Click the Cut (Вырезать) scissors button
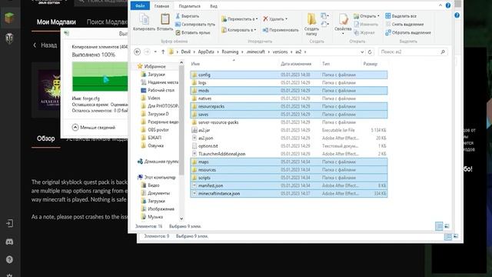Image resolution: width=492 pixels, height=277 pixels. (188, 16)
